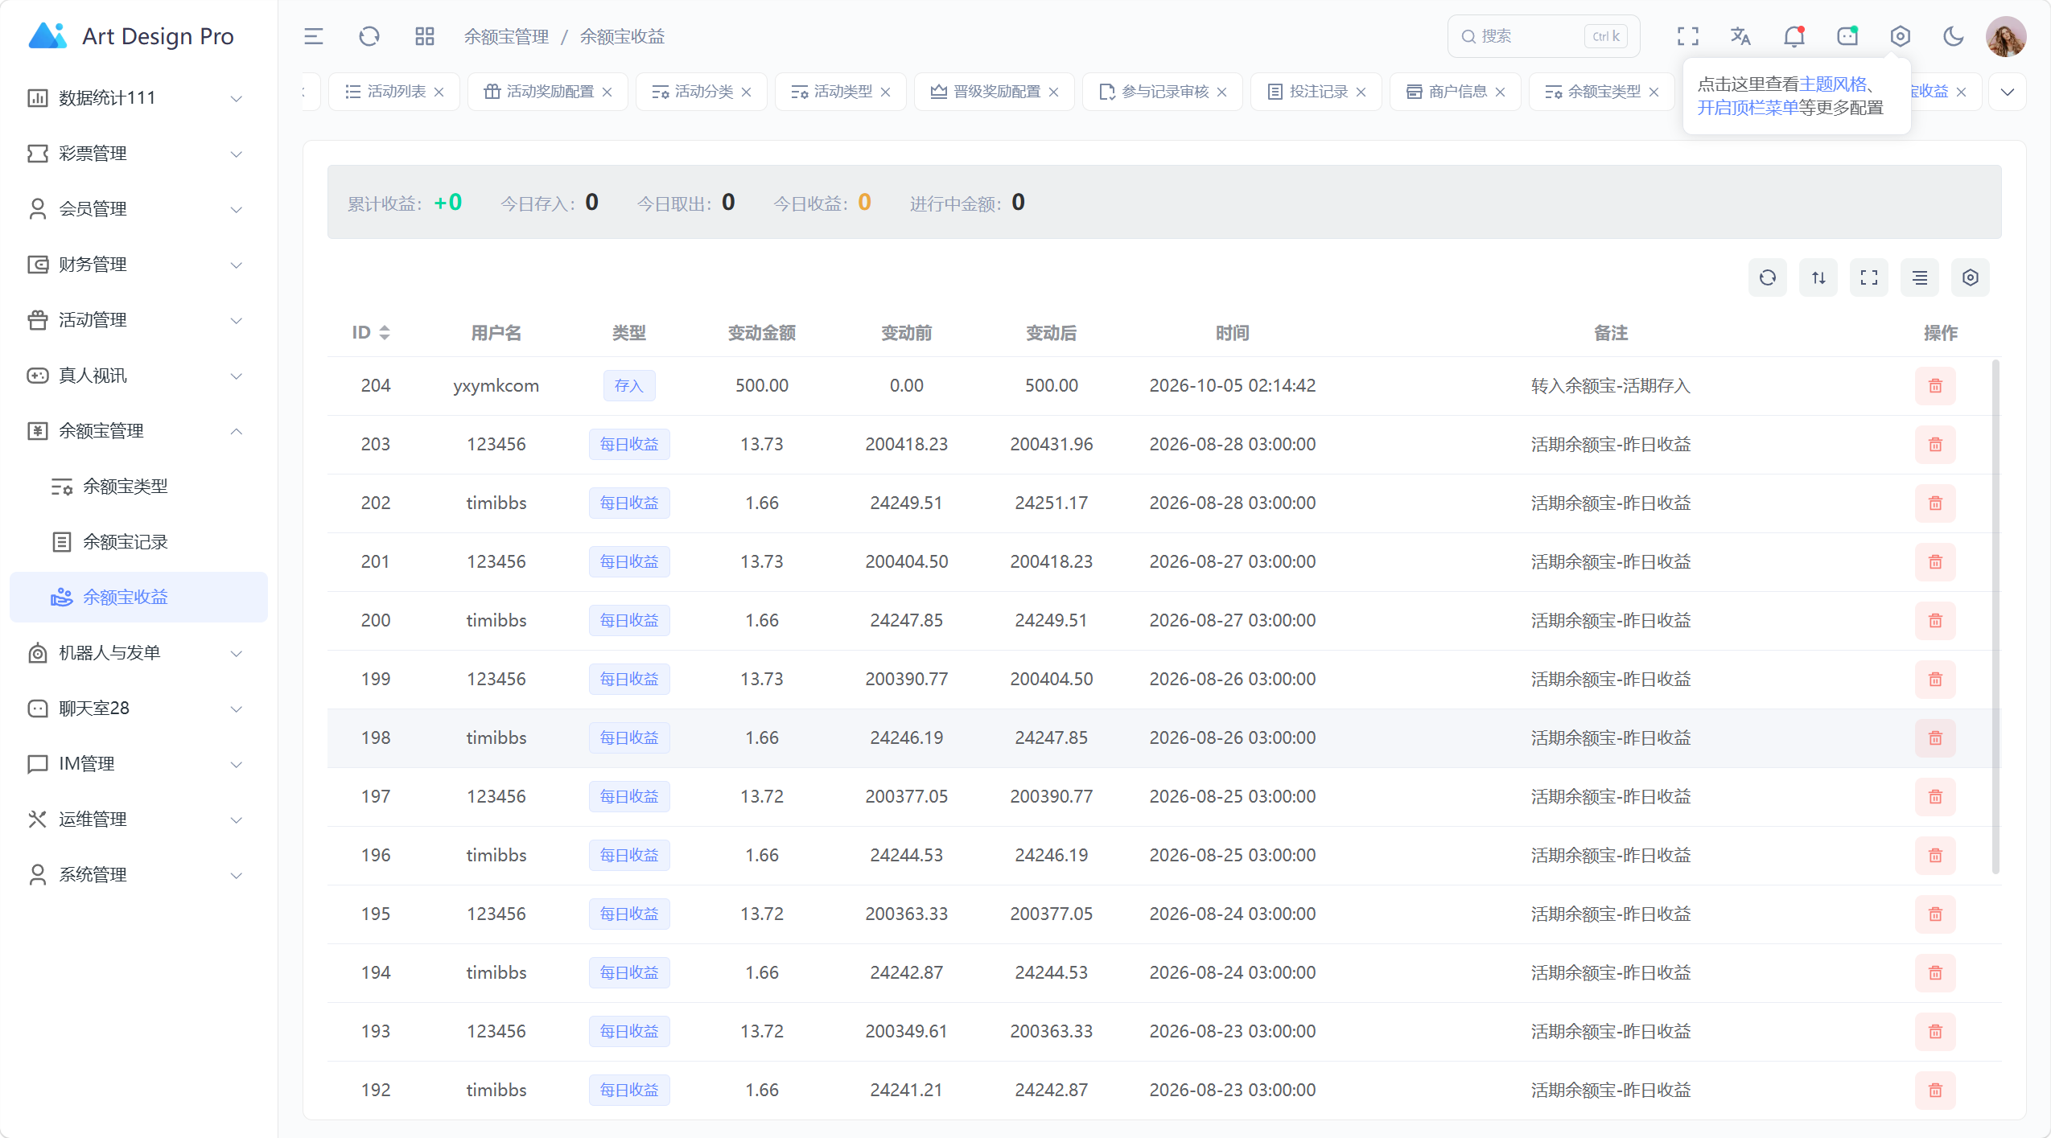Open tabs dropdown chevron at right
2051x1138 pixels.
click(x=2008, y=92)
